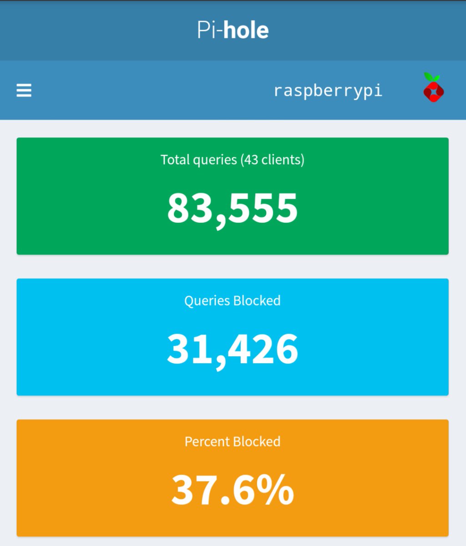The width and height of the screenshot is (466, 546).
Task: Click the Total queries (43 clients) label
Action: 233,160
